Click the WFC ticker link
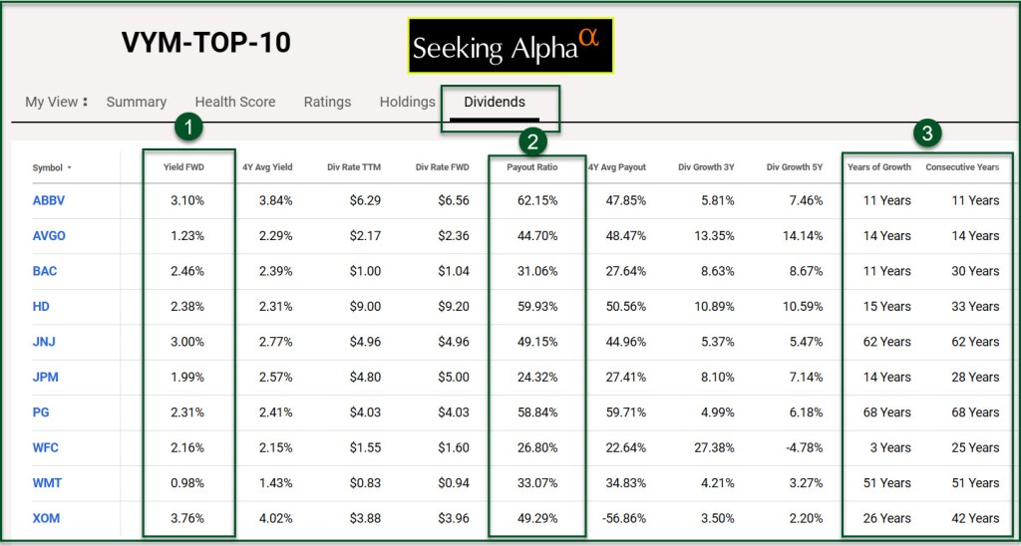The image size is (1021, 546). pyautogui.click(x=45, y=447)
